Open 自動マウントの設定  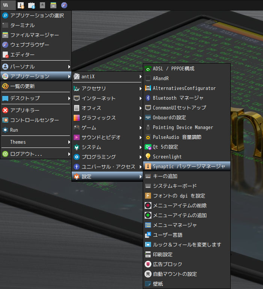187,274
